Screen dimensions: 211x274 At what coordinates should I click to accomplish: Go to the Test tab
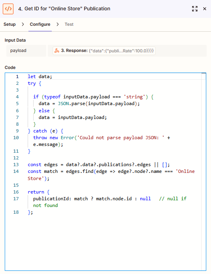pos(69,24)
